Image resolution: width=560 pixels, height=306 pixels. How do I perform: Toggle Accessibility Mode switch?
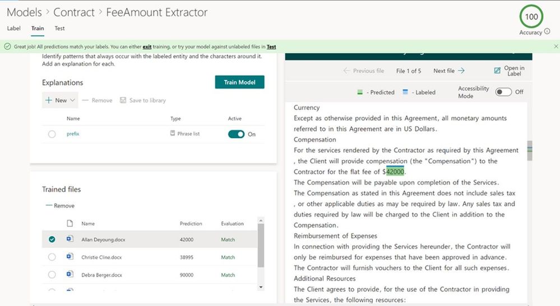(503, 92)
